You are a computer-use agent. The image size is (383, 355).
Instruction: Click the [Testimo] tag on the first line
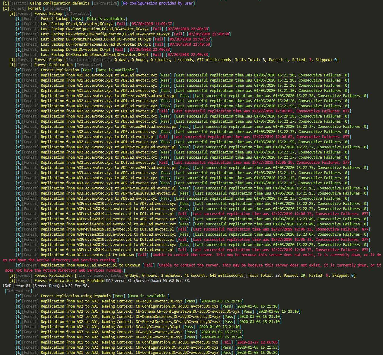(x=19, y=3)
